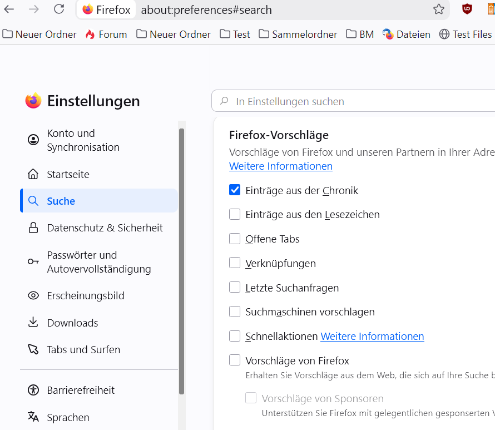The image size is (495, 430).
Task: Enable Einträge aus den Lesezeichen
Action: point(235,214)
